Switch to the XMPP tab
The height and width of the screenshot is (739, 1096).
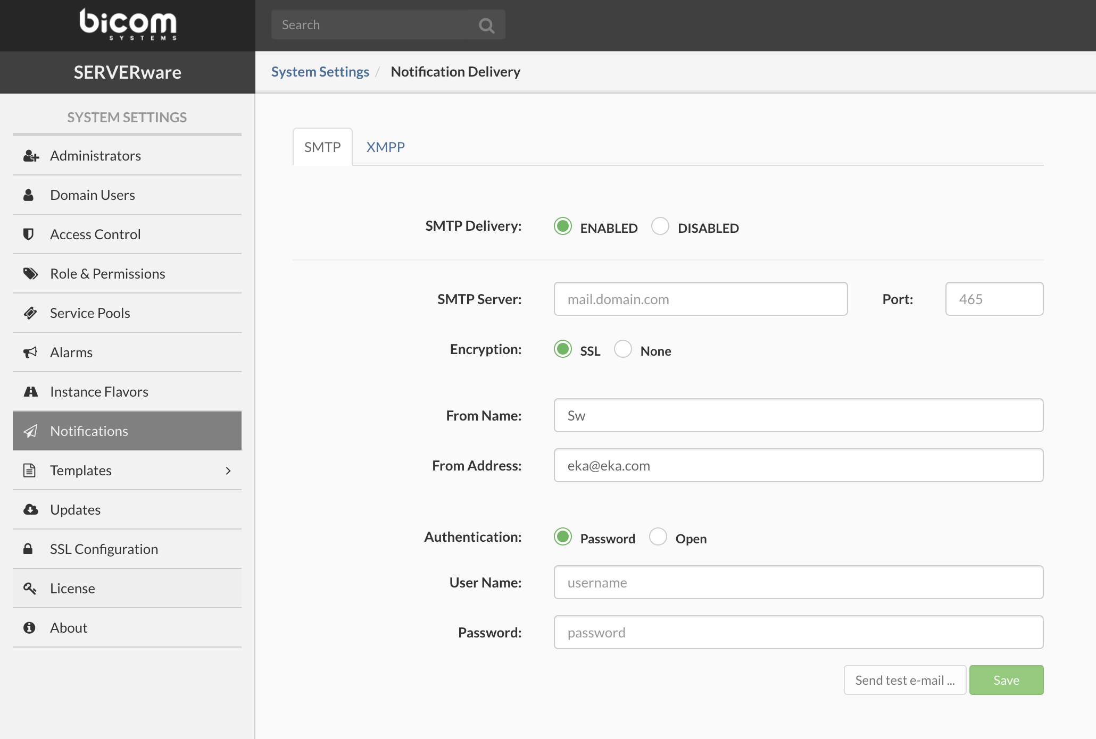385,147
